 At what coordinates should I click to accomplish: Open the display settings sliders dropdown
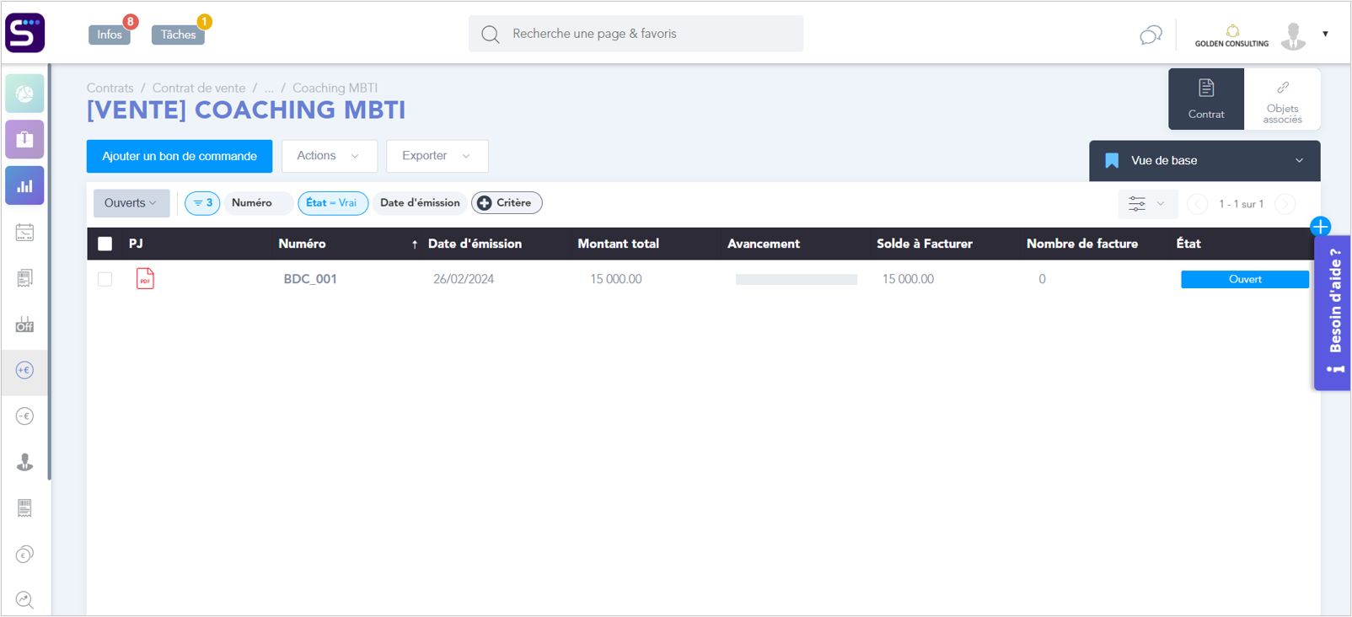(x=1146, y=204)
